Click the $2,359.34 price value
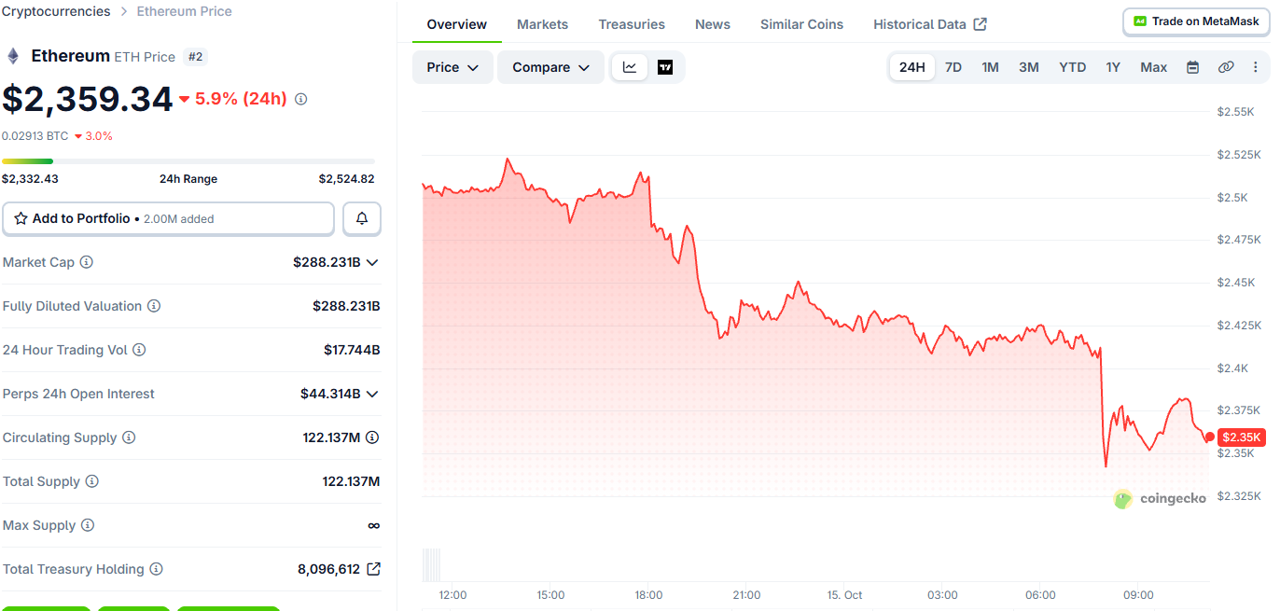Image resolution: width=1280 pixels, height=611 pixels. [88, 99]
